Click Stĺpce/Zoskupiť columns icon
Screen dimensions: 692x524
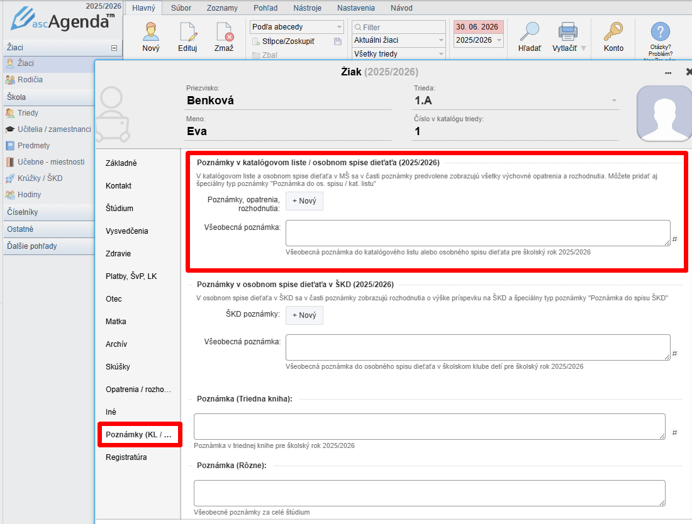tap(255, 41)
